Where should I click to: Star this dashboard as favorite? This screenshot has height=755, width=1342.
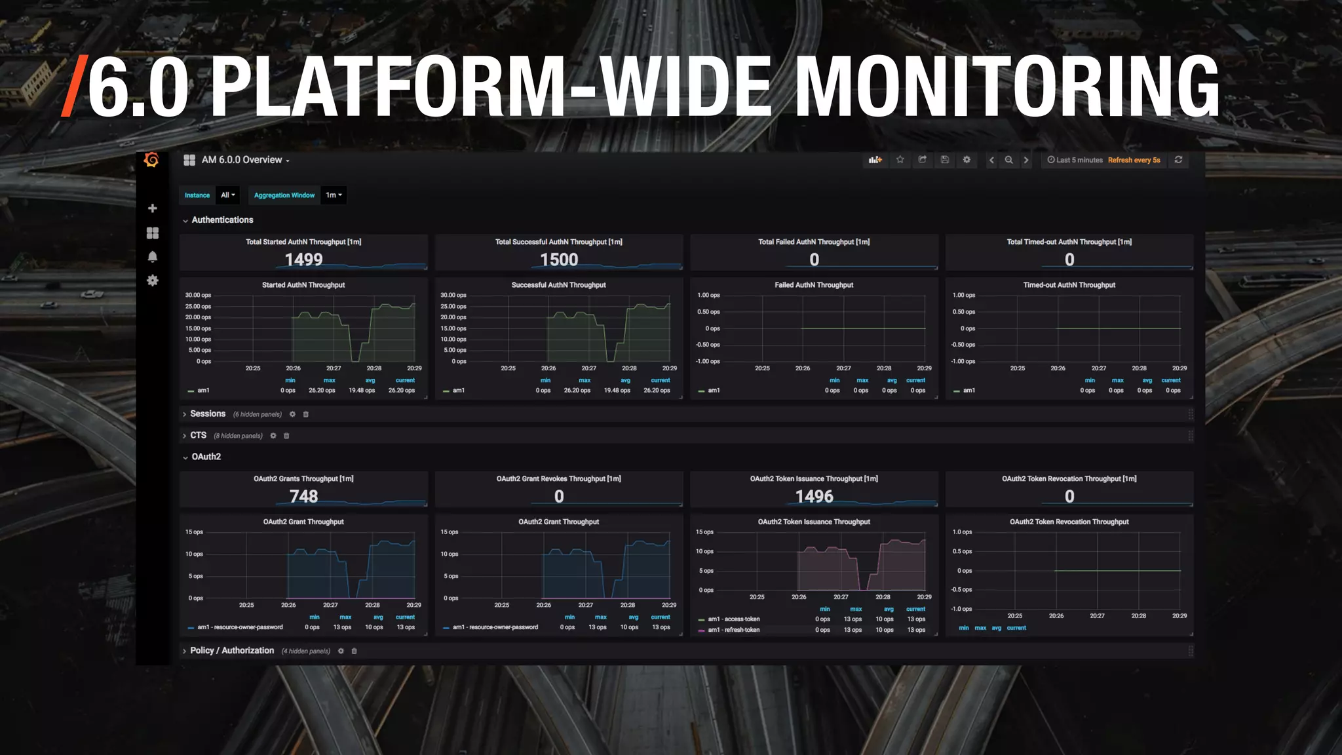coord(900,160)
